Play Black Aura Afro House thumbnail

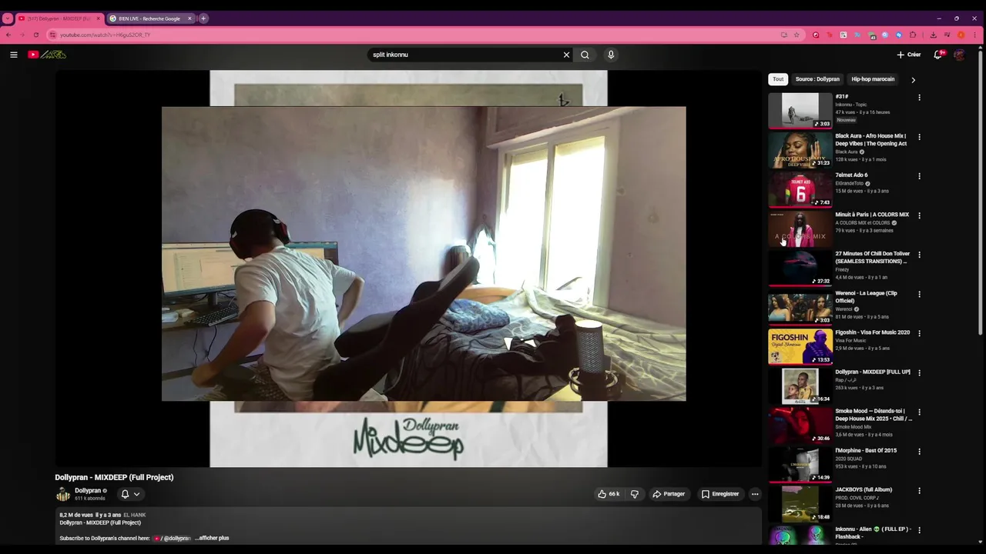(800, 150)
